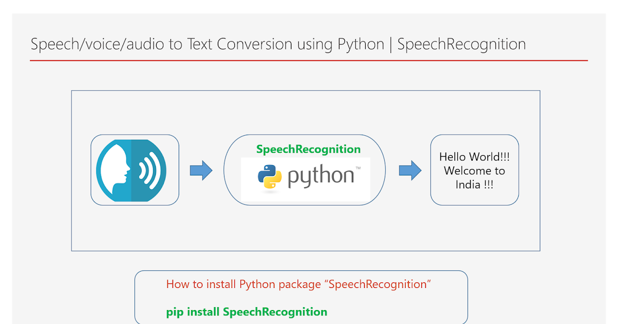Click the second blue arrow icon
618x324 pixels.
[410, 170]
